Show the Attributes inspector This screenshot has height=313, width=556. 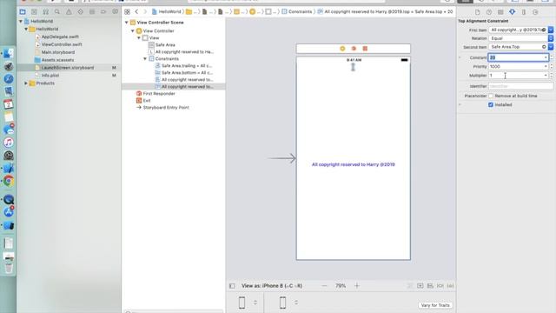coord(512,12)
